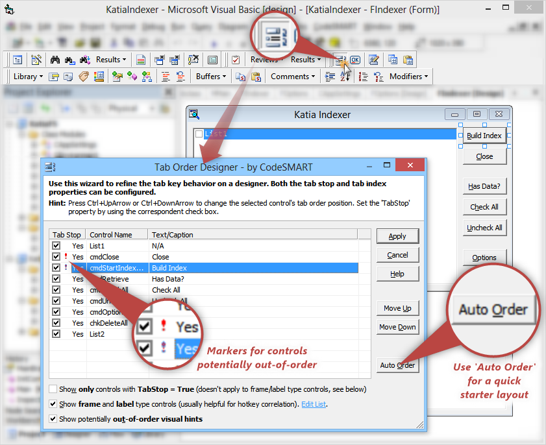Click the Control Name column header
The image size is (546, 445).
click(117, 235)
